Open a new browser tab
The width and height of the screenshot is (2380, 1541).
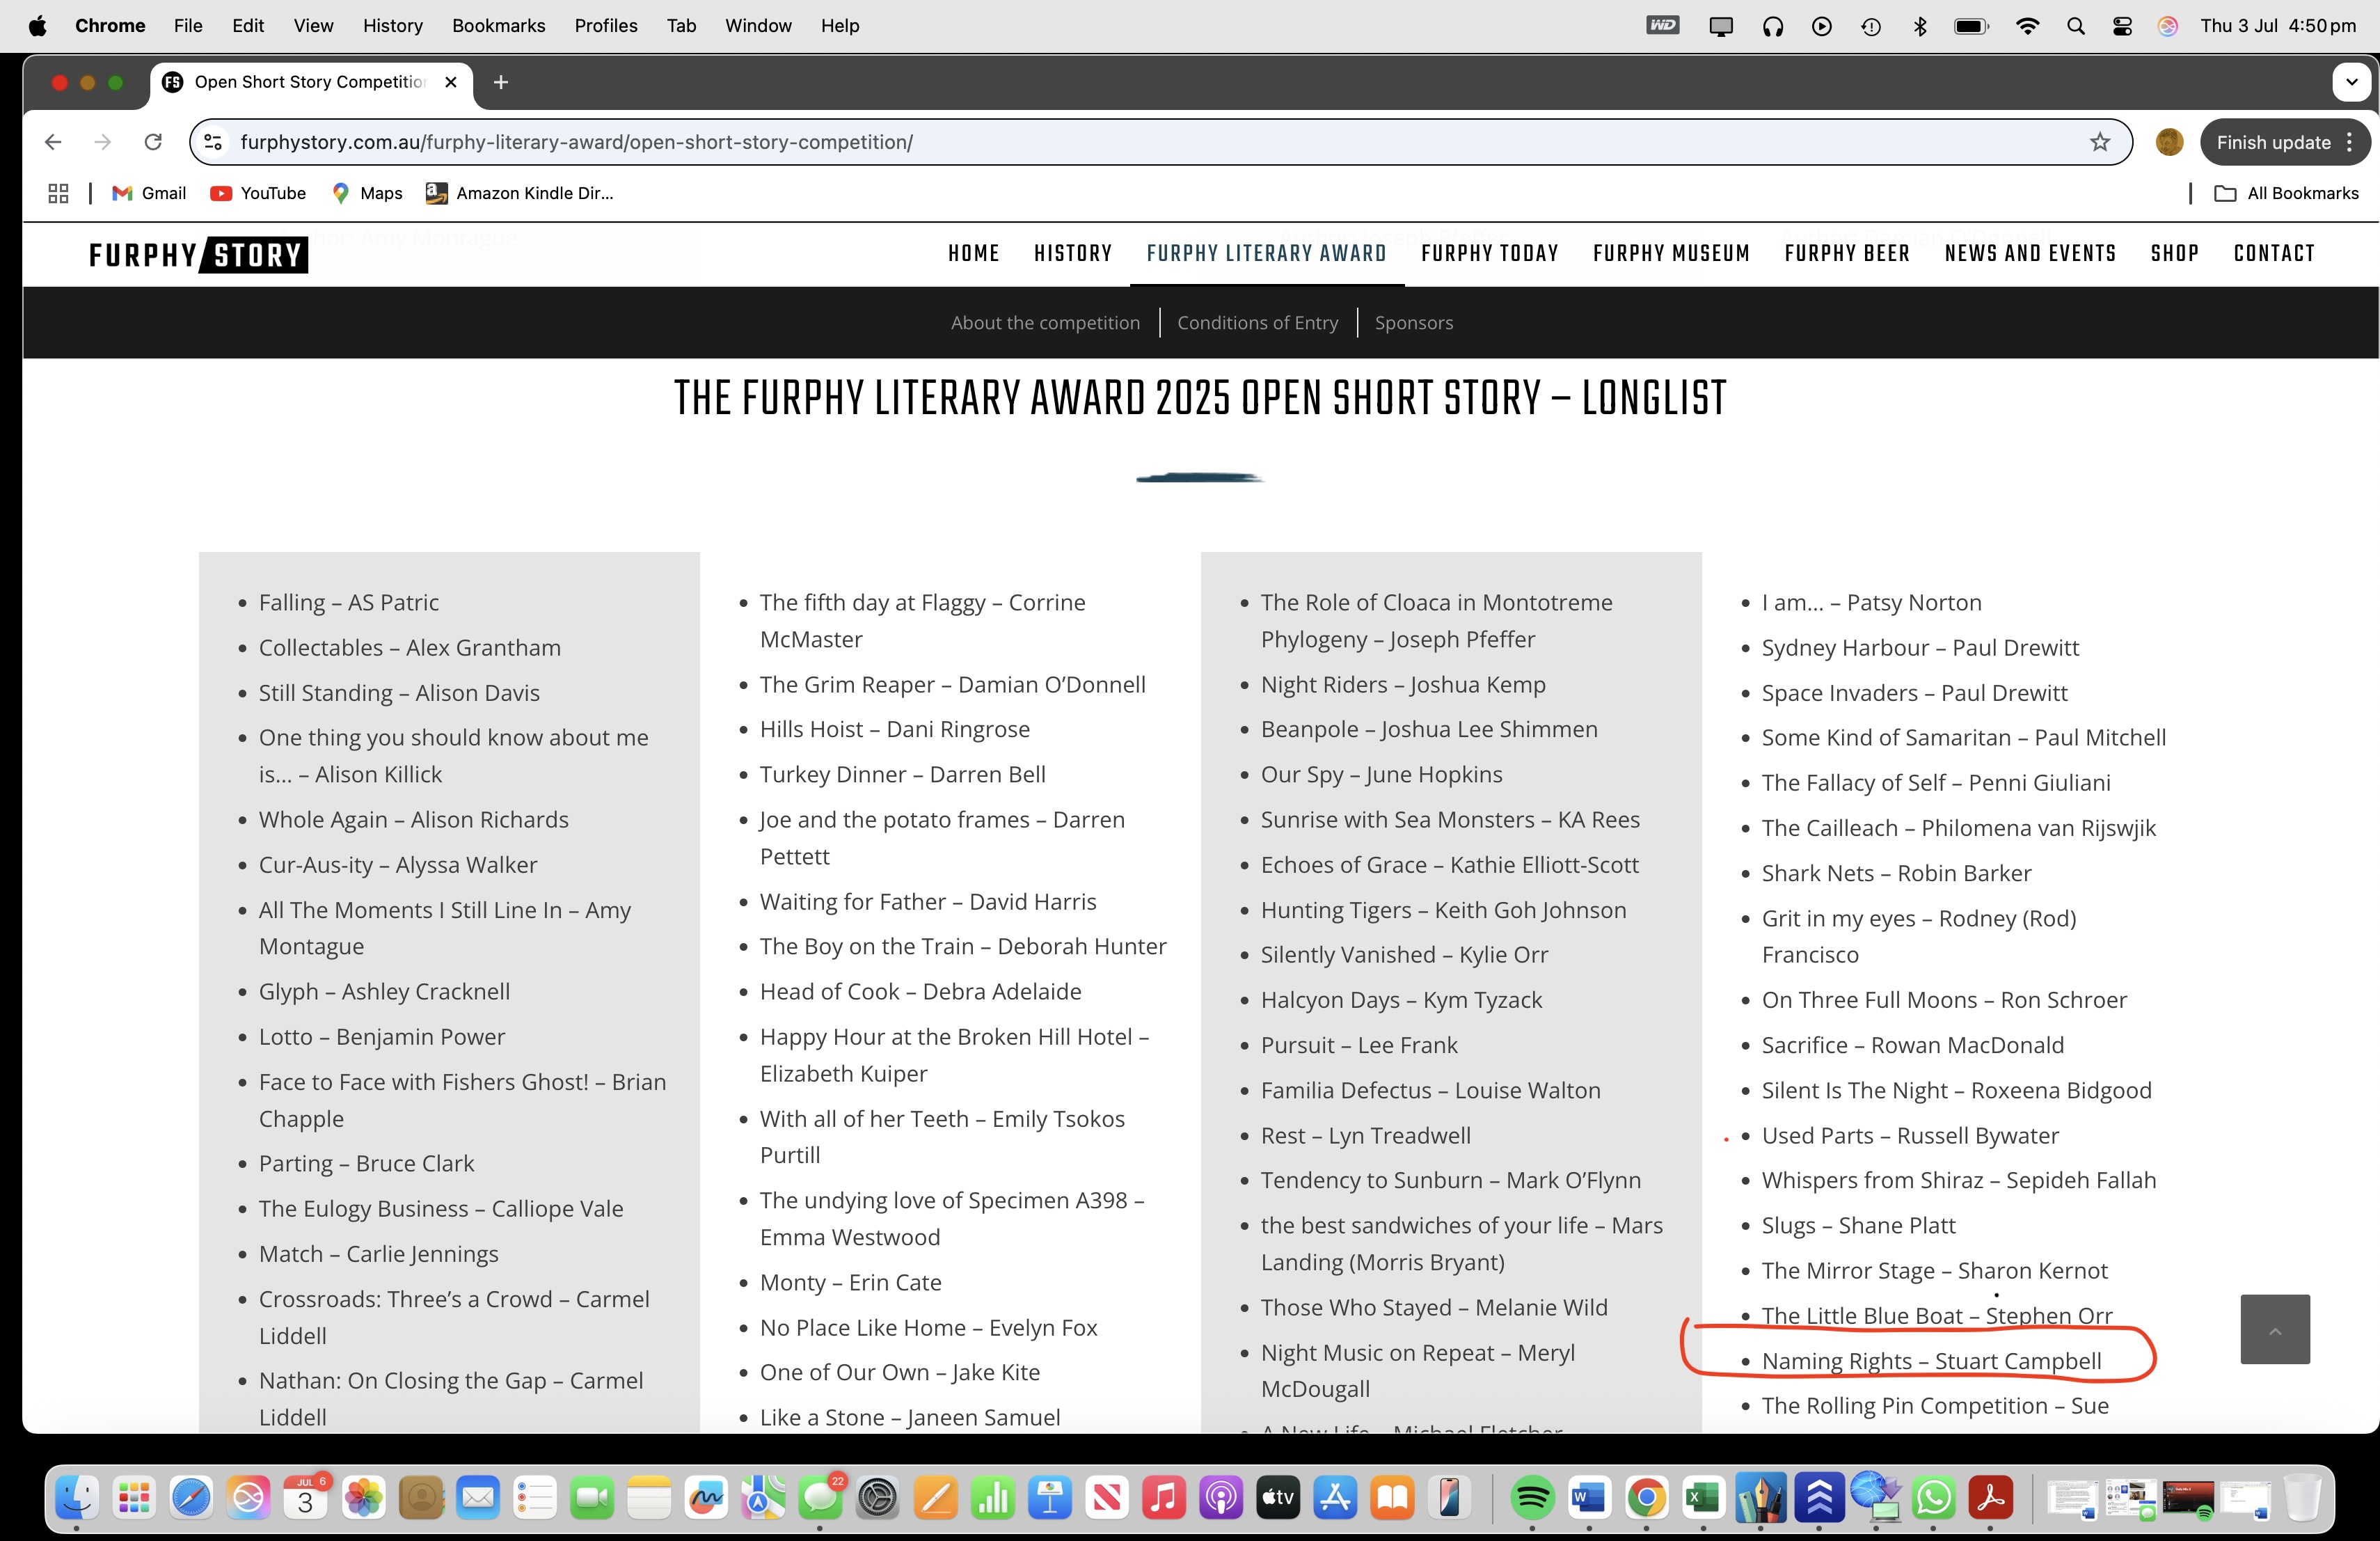(501, 82)
